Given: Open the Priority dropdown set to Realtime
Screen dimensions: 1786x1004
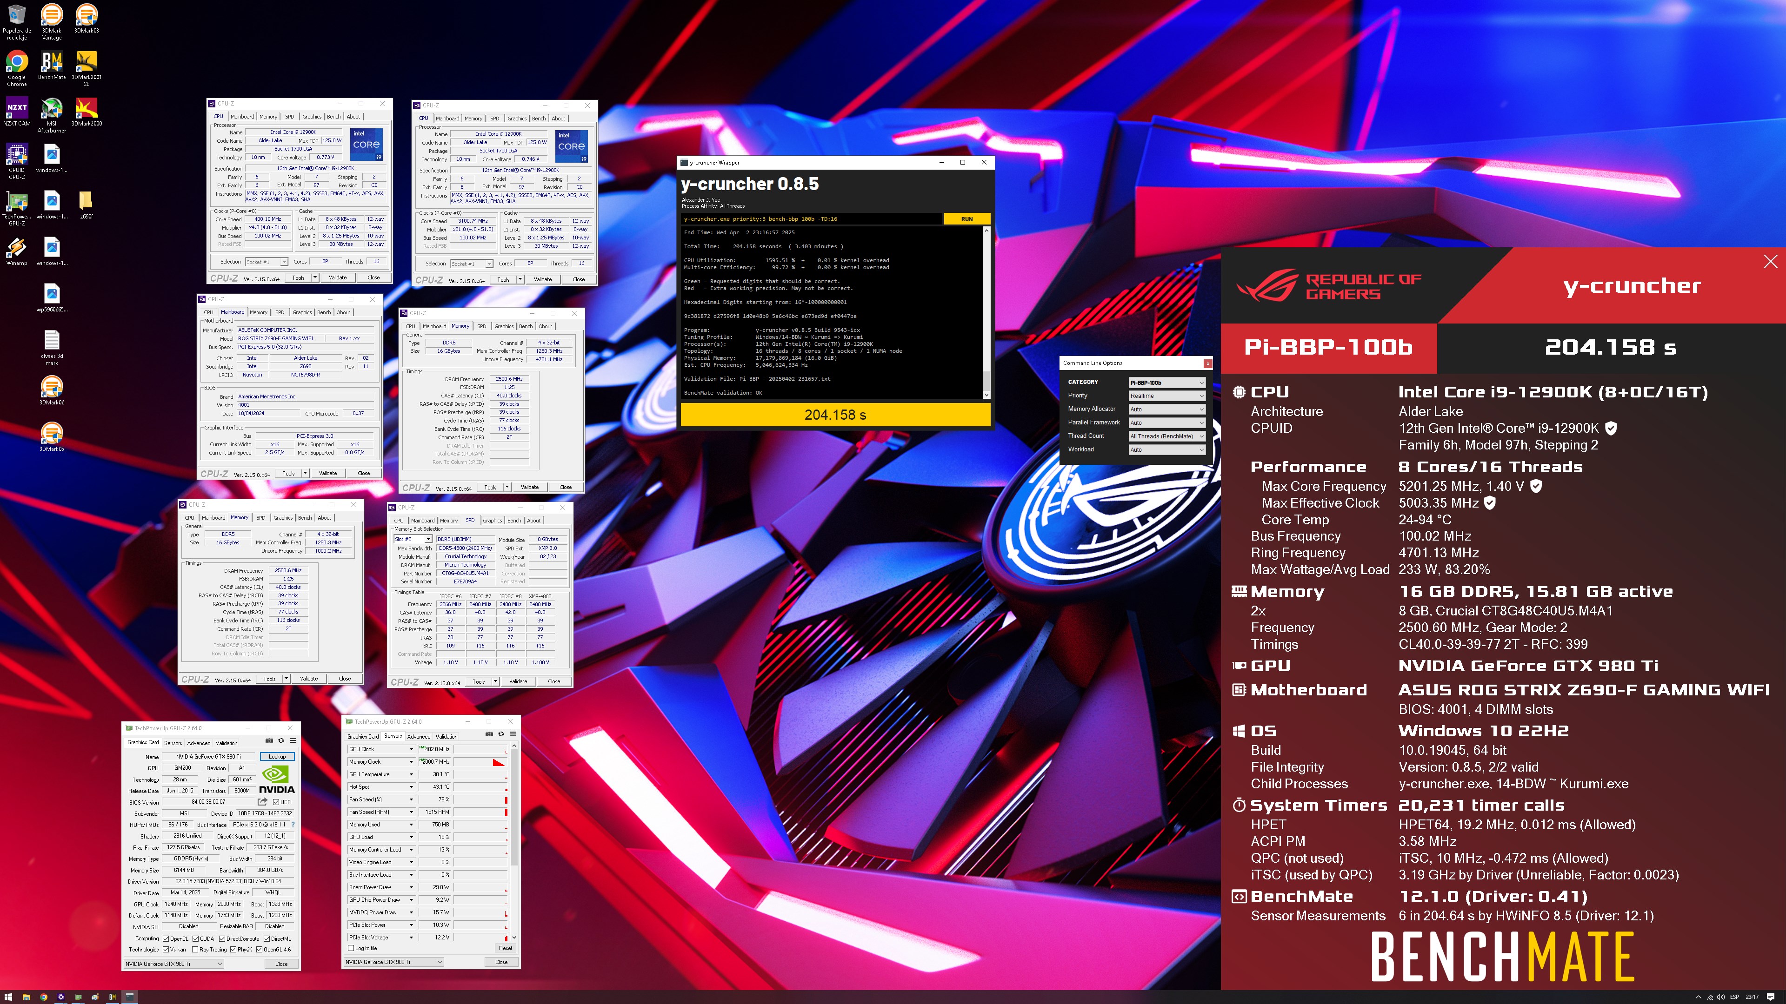Looking at the screenshot, I should [x=1167, y=396].
